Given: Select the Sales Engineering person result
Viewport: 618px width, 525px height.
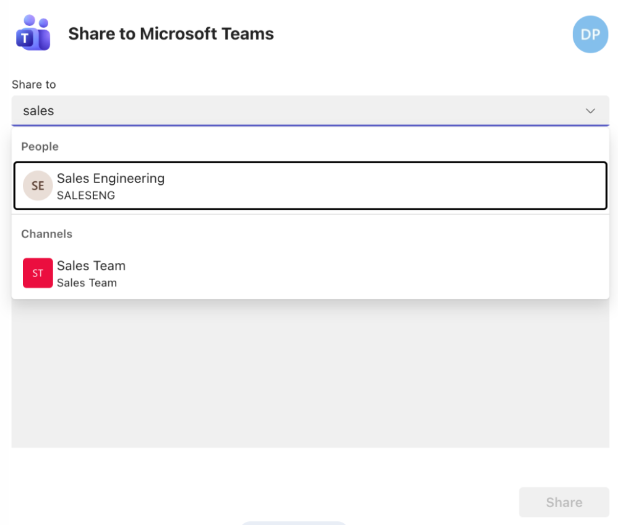Looking at the screenshot, I should click(x=310, y=186).
